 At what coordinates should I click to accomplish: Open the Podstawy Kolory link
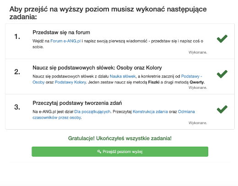(x=70, y=82)
